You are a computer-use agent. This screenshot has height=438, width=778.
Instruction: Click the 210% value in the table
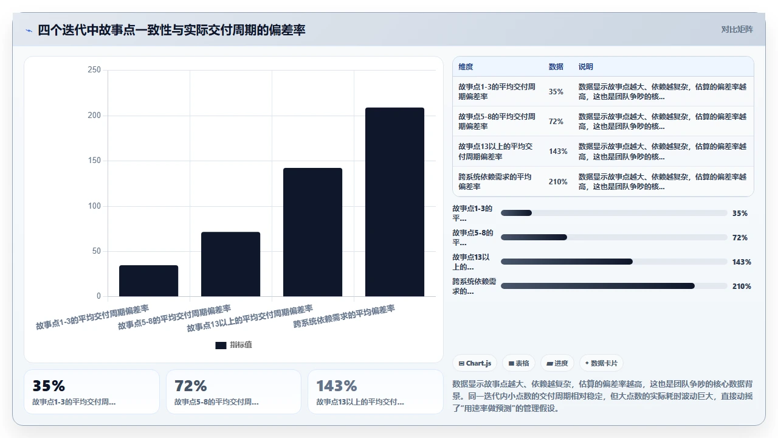coord(558,182)
